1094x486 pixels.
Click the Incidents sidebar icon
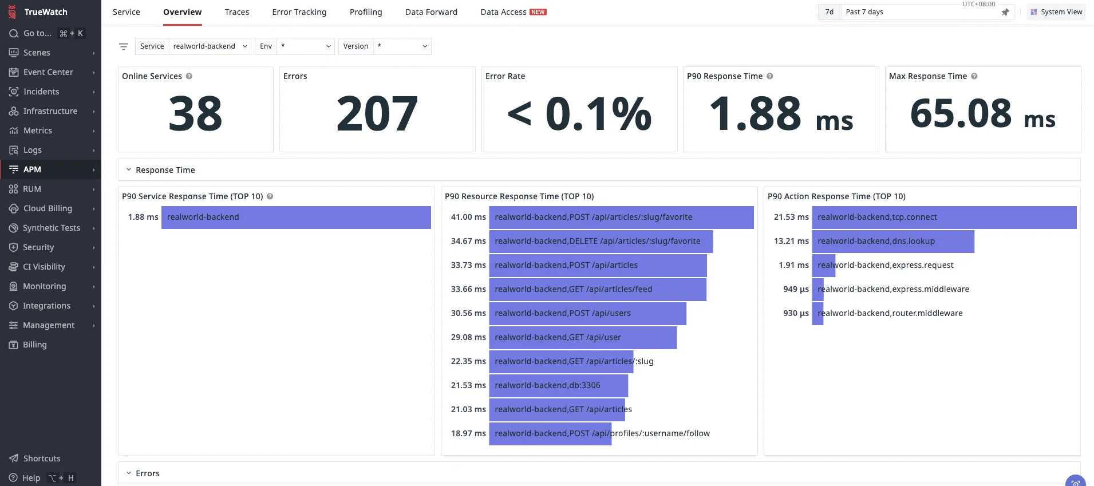(x=14, y=92)
